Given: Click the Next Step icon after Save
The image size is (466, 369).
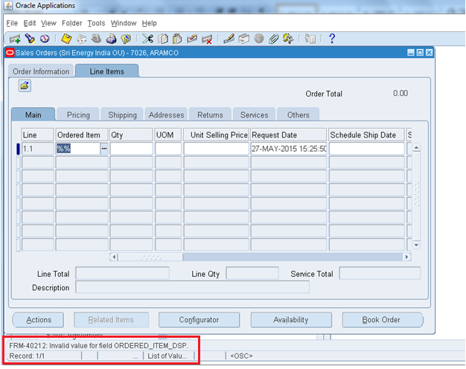Looking at the screenshot, I should pyautogui.click(x=81, y=39).
